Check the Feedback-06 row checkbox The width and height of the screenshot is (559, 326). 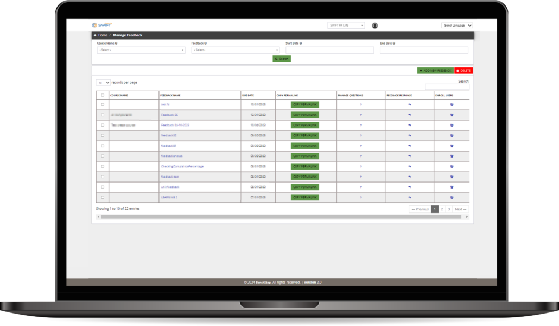103,115
